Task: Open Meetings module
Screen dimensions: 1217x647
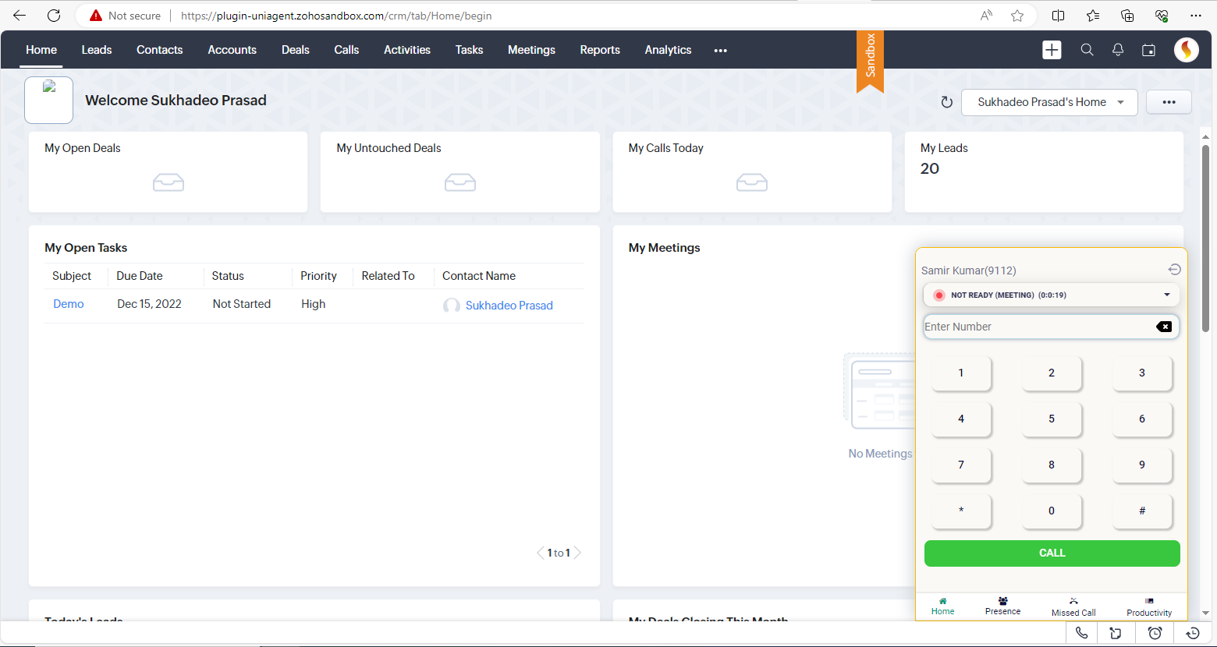Action: coord(531,50)
